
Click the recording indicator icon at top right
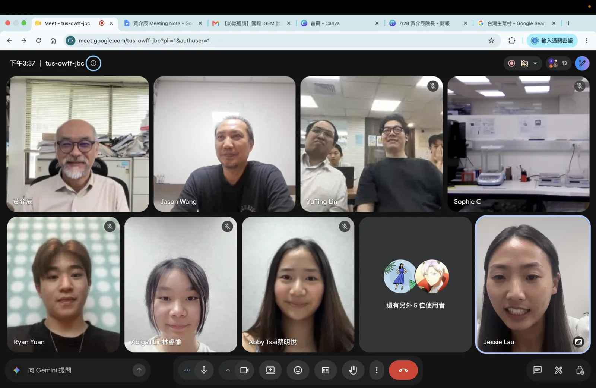click(x=512, y=63)
